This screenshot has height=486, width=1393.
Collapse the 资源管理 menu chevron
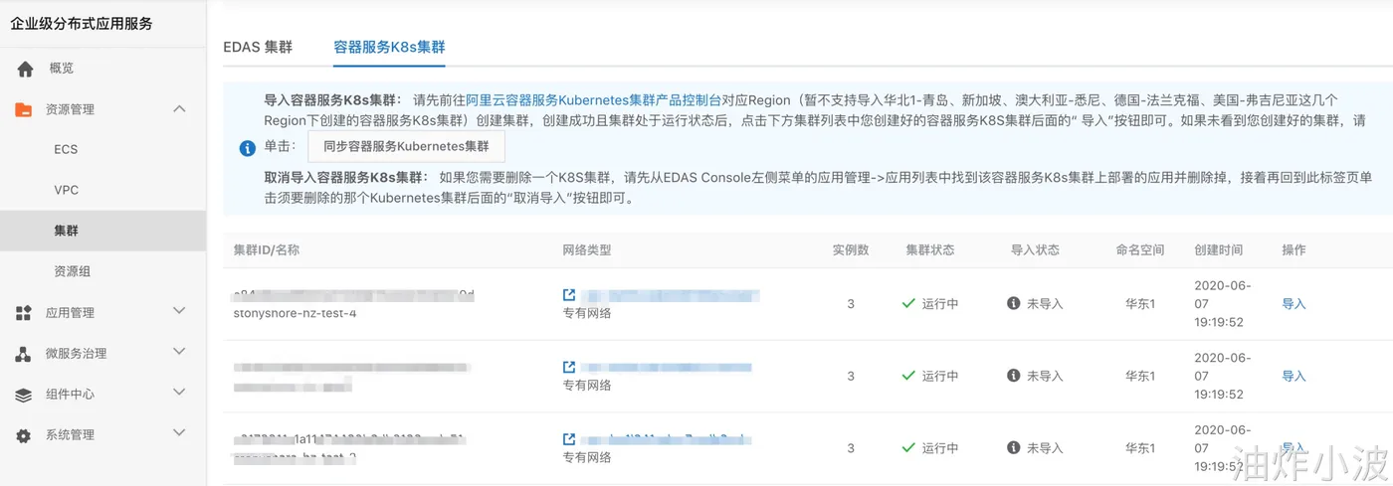[179, 108]
